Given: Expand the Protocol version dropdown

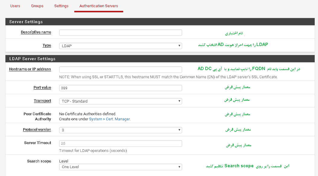Looking at the screenshot, I should click(x=120, y=130).
